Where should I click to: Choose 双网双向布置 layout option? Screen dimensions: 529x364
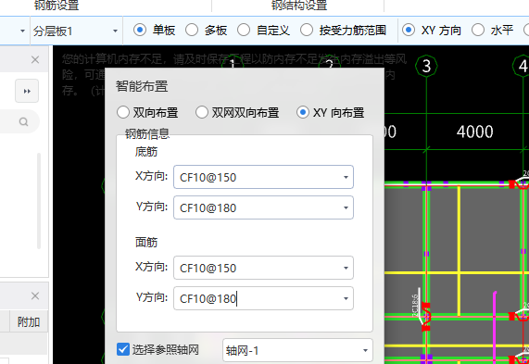(202, 112)
